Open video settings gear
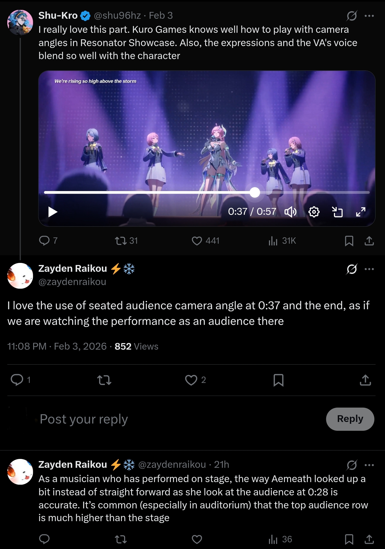Viewport: 385px width, 549px height. point(314,212)
